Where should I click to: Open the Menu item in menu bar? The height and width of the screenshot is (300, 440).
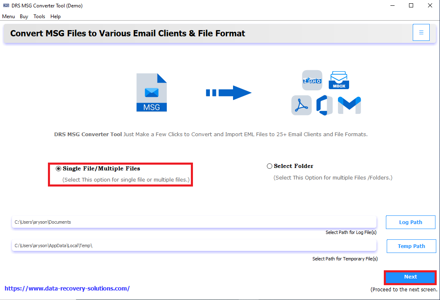coord(8,17)
